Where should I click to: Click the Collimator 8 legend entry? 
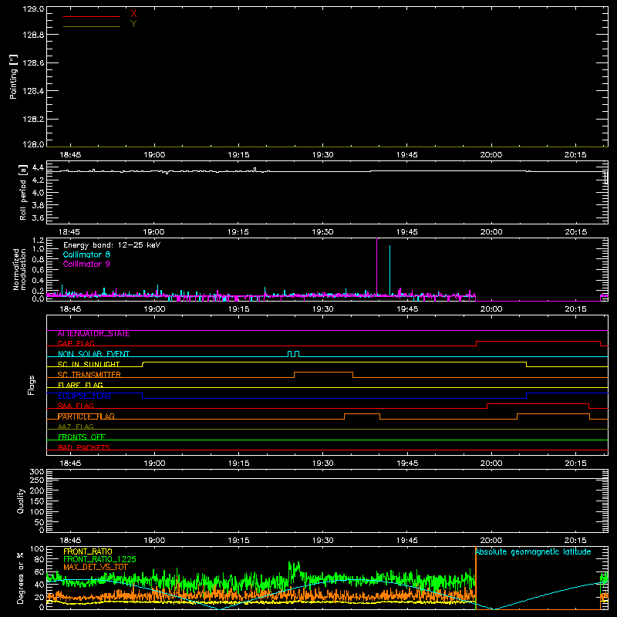click(86, 255)
